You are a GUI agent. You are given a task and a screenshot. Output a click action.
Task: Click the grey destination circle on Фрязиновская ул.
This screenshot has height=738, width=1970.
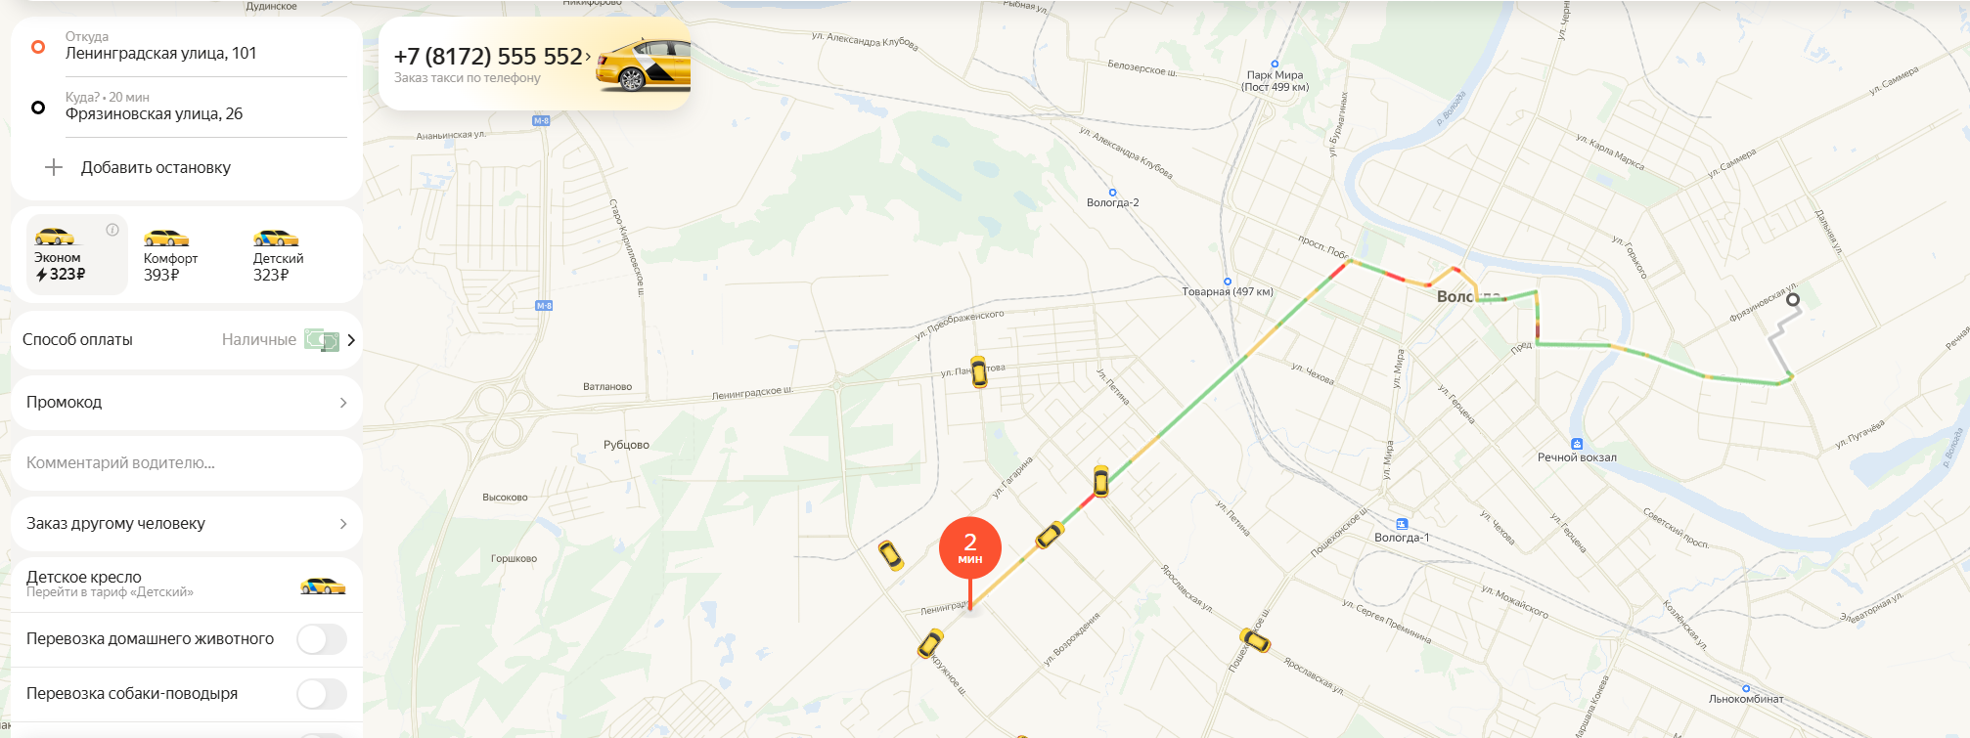tap(1793, 300)
